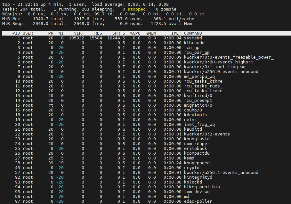Screen dimensions: 291x204
Task: Click kworker/0:2-events entry
Action: (x=207, y=134)
